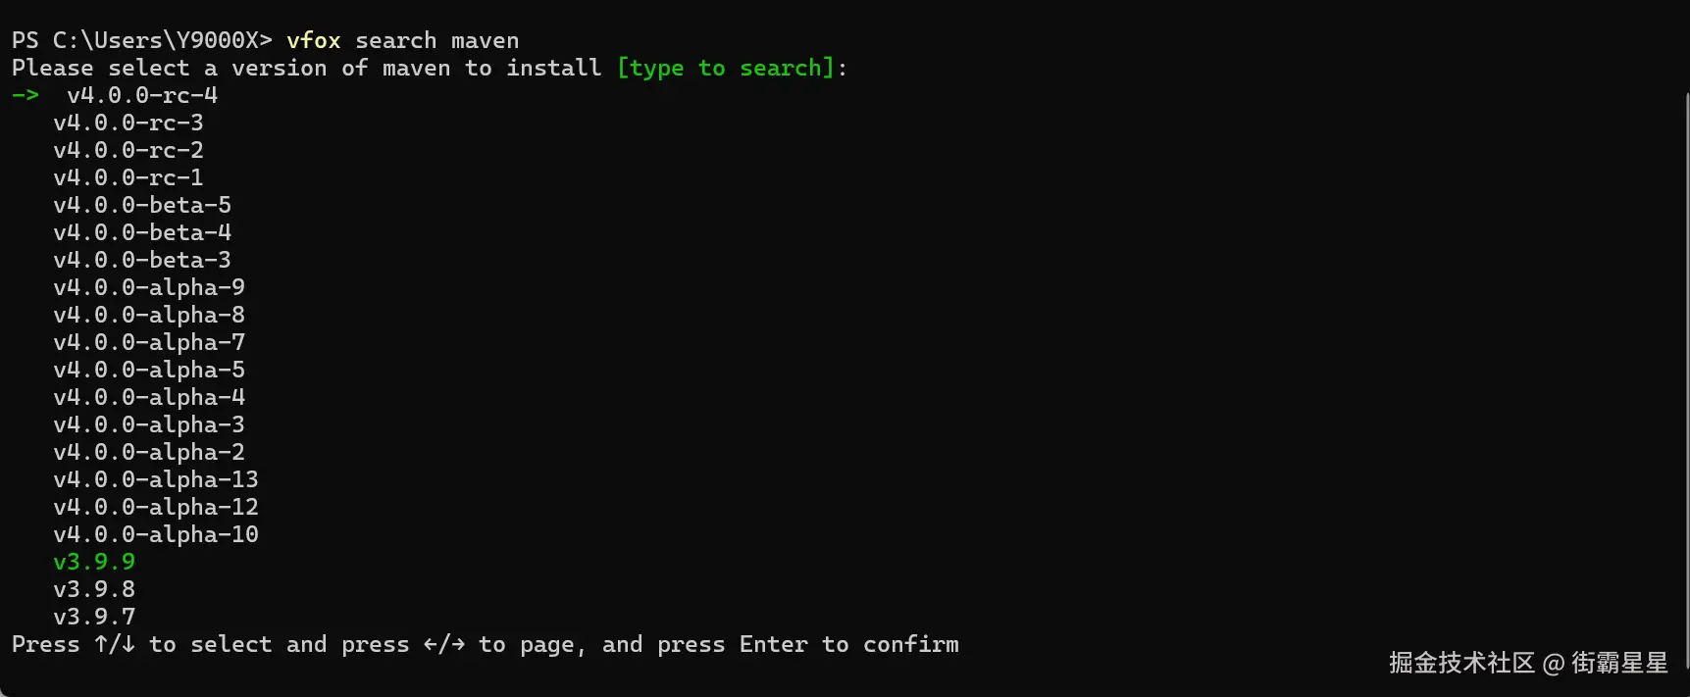Select the v4.0.0-alpha-9 line
The image size is (1690, 697).
tap(149, 287)
